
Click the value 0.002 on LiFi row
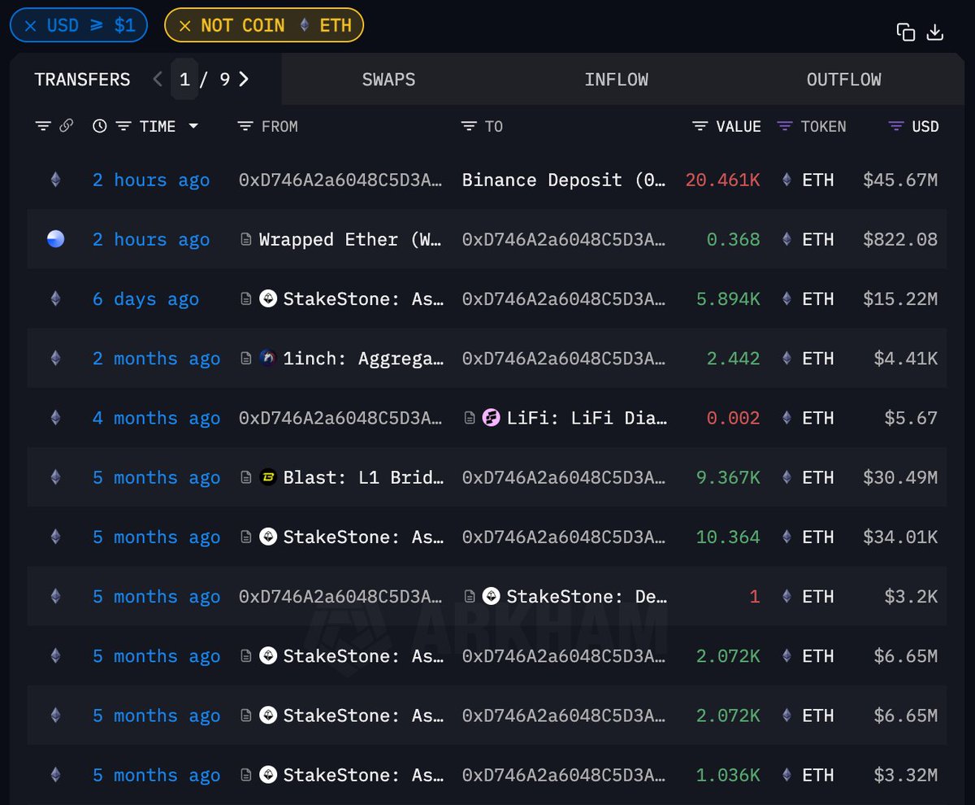click(733, 418)
